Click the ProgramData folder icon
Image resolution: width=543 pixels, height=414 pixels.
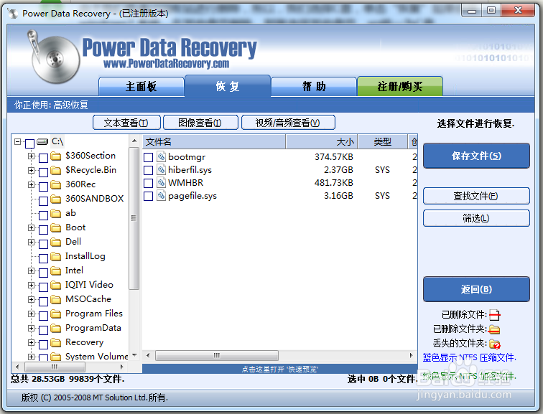(x=56, y=328)
